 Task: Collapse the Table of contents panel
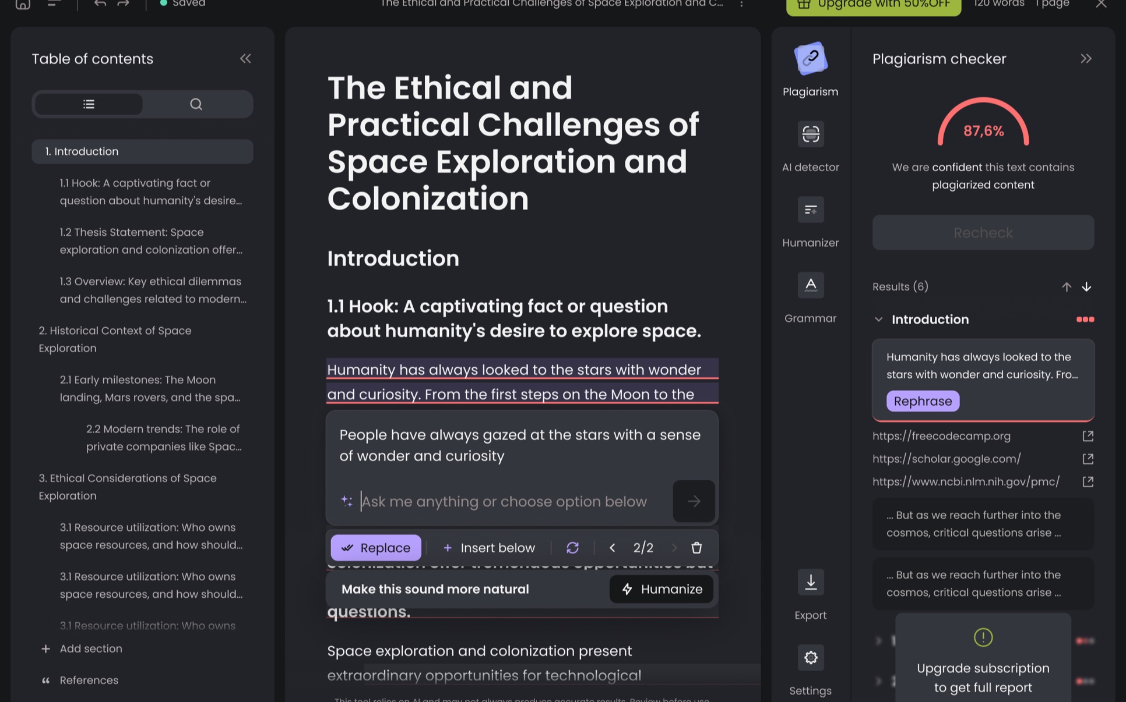[245, 58]
